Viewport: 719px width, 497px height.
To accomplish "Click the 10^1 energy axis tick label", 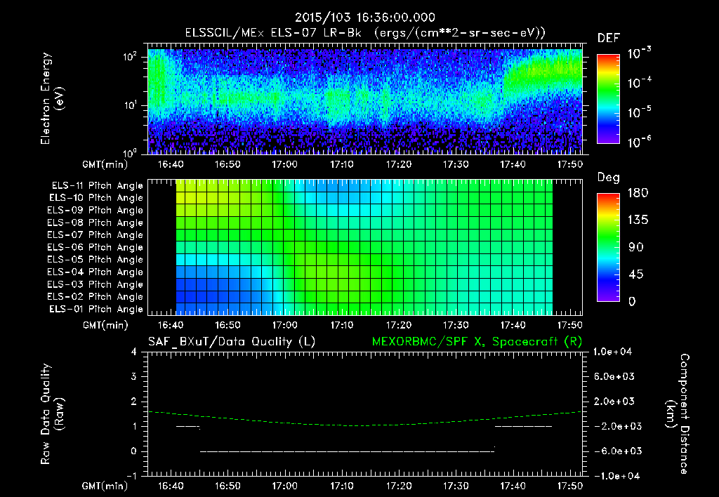I will coord(130,105).
